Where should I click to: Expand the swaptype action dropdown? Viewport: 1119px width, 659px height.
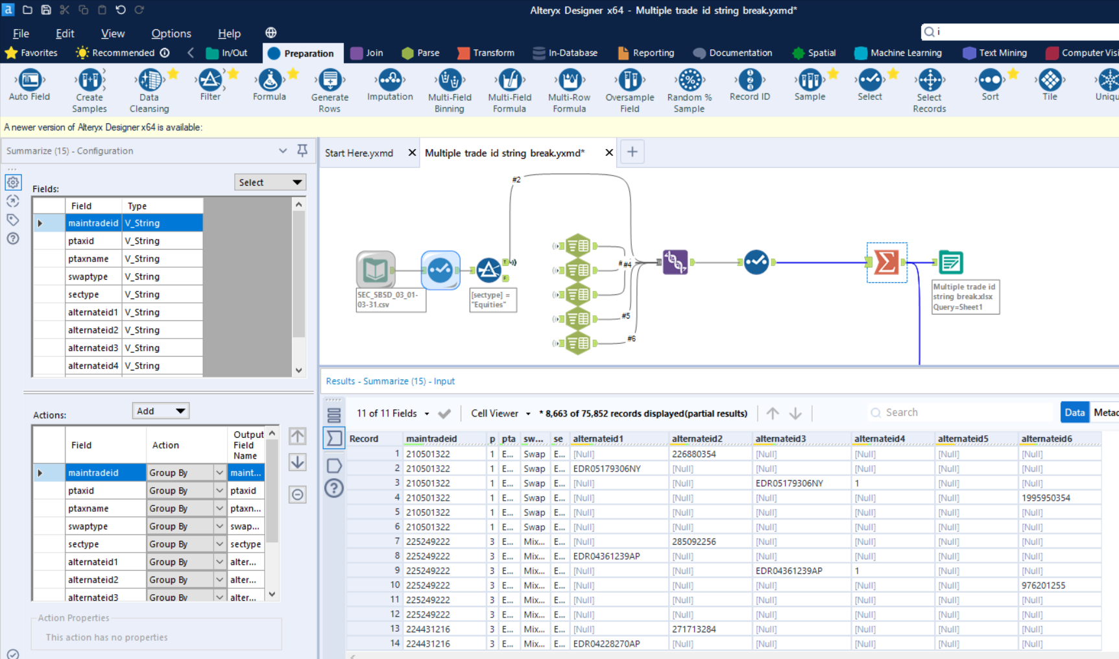coord(219,526)
